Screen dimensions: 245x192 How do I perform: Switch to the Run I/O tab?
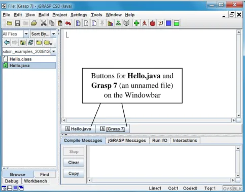160,140
